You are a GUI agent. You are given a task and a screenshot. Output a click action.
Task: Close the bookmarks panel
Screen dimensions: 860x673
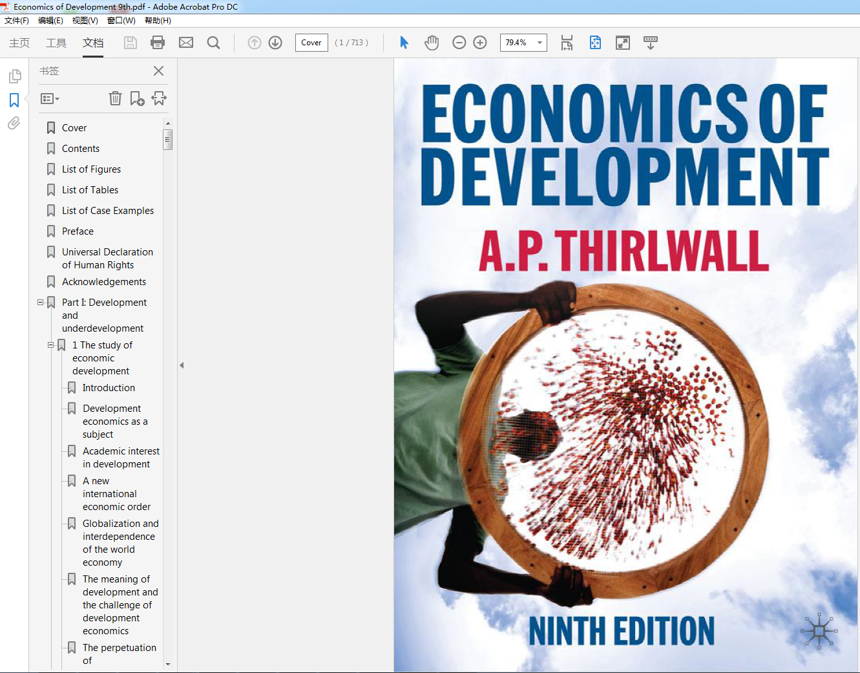coord(158,71)
